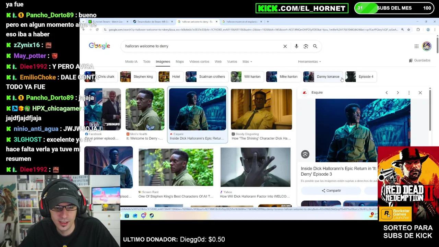The image size is (439, 247).
Task: Open Guardados saved items
Action: click(x=419, y=60)
